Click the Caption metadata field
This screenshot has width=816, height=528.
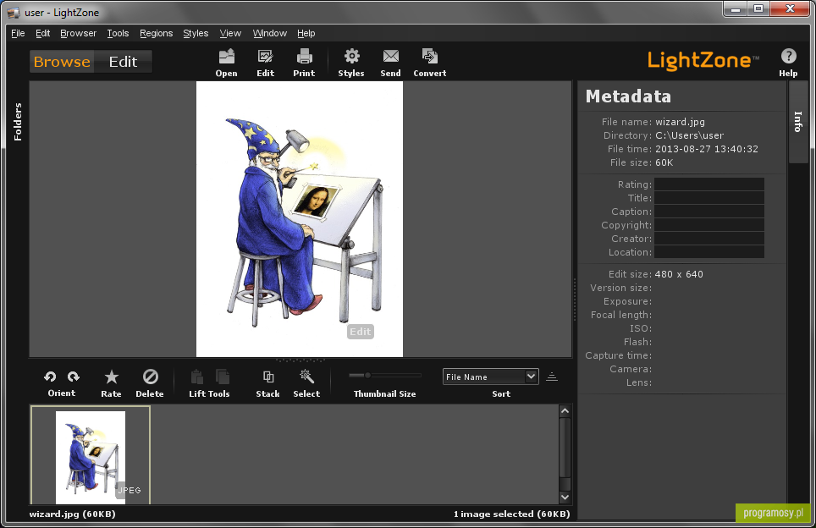tap(709, 212)
